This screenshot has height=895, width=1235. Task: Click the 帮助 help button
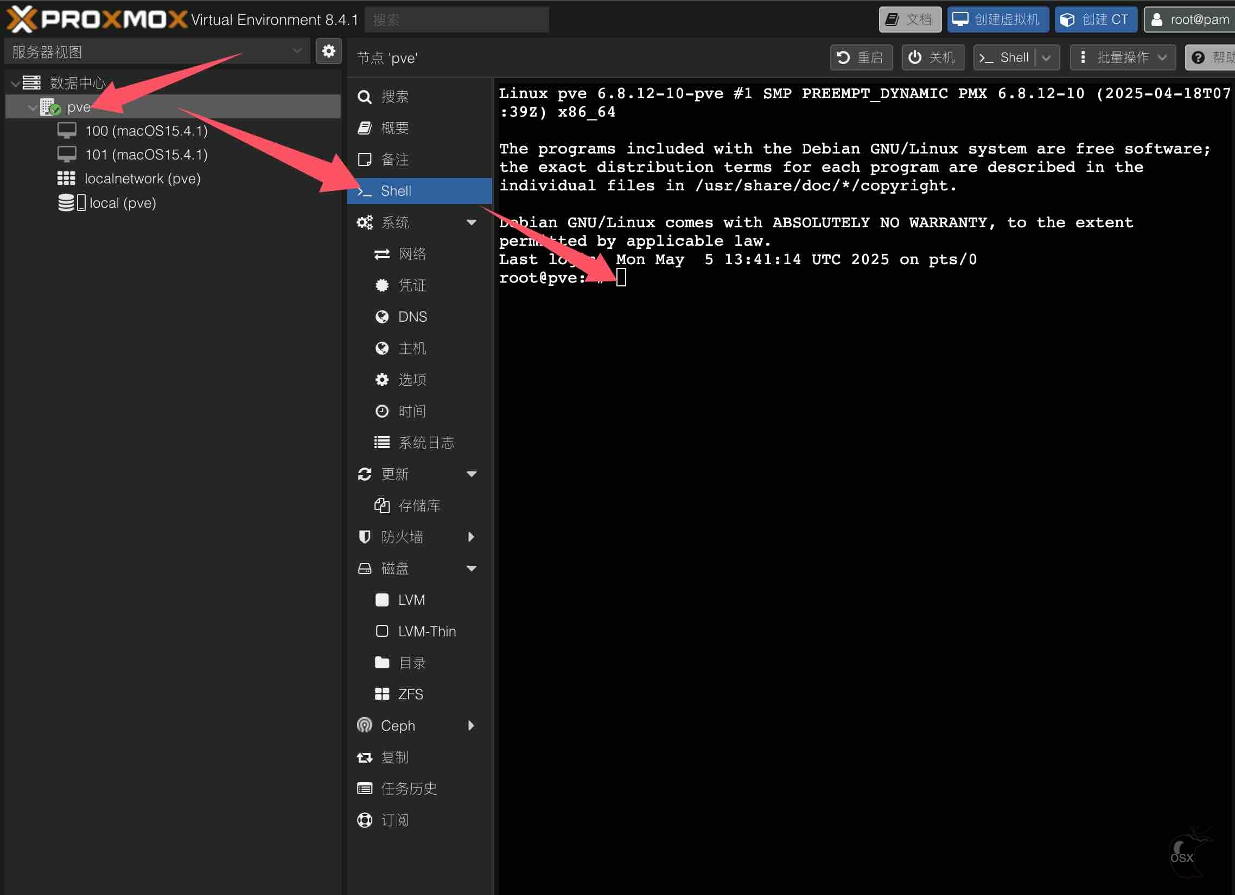pos(1211,57)
